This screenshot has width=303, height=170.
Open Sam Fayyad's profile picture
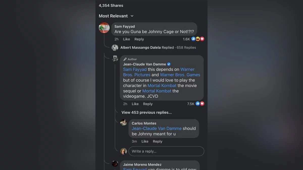click(104, 28)
